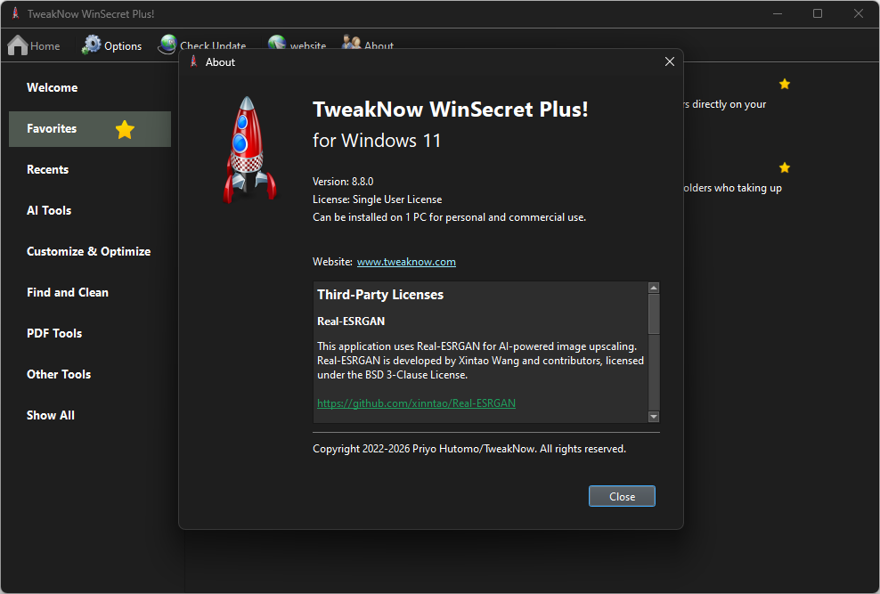Viewport: 880px width, 594px height.
Task: Go to AI Tools section
Action: point(49,210)
